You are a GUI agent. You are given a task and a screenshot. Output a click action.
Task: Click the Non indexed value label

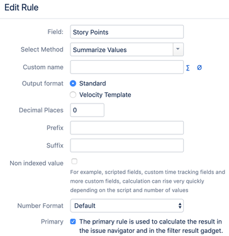click(x=36, y=163)
